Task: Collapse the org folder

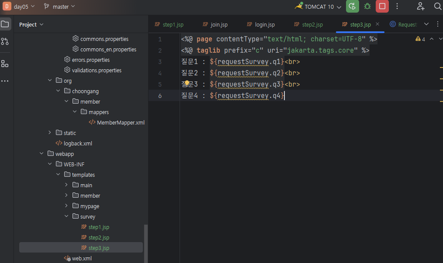Action: pos(50,80)
